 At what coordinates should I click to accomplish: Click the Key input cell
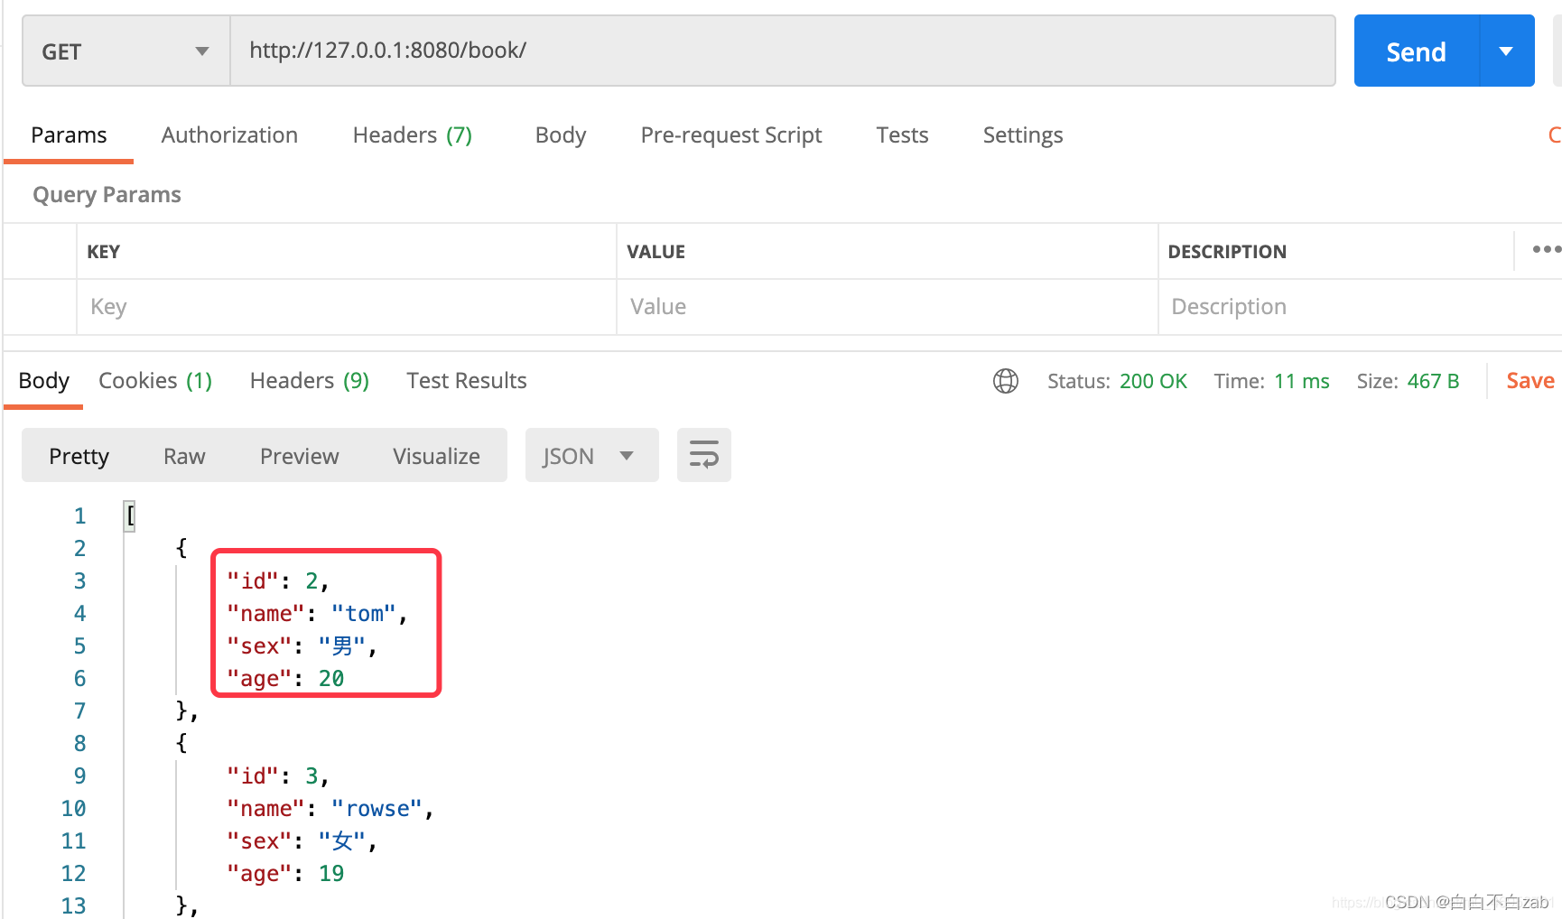click(x=347, y=307)
